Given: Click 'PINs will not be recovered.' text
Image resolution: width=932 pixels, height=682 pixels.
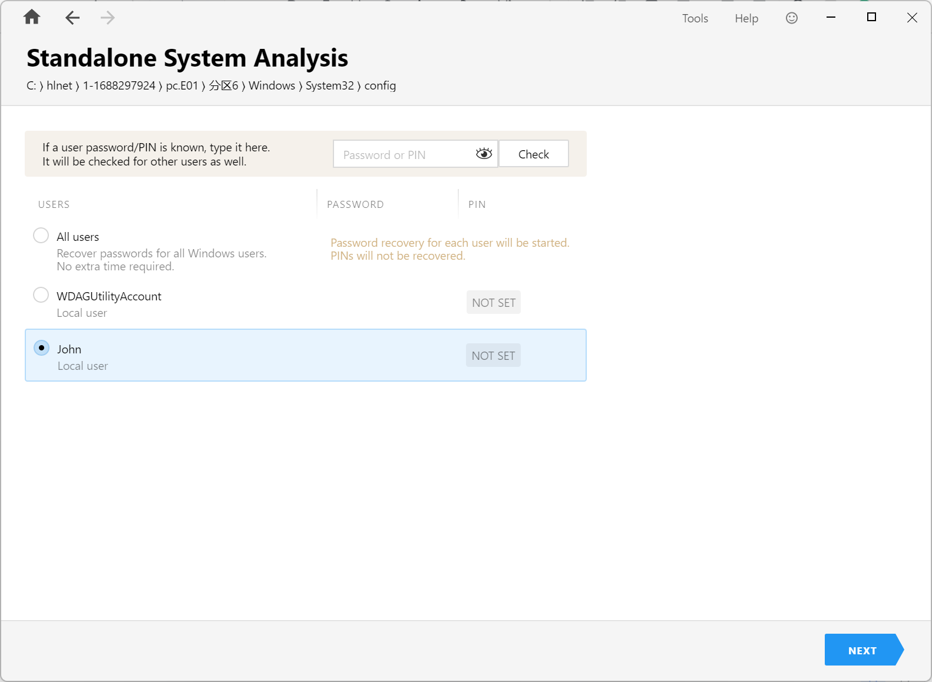Looking at the screenshot, I should [398, 256].
